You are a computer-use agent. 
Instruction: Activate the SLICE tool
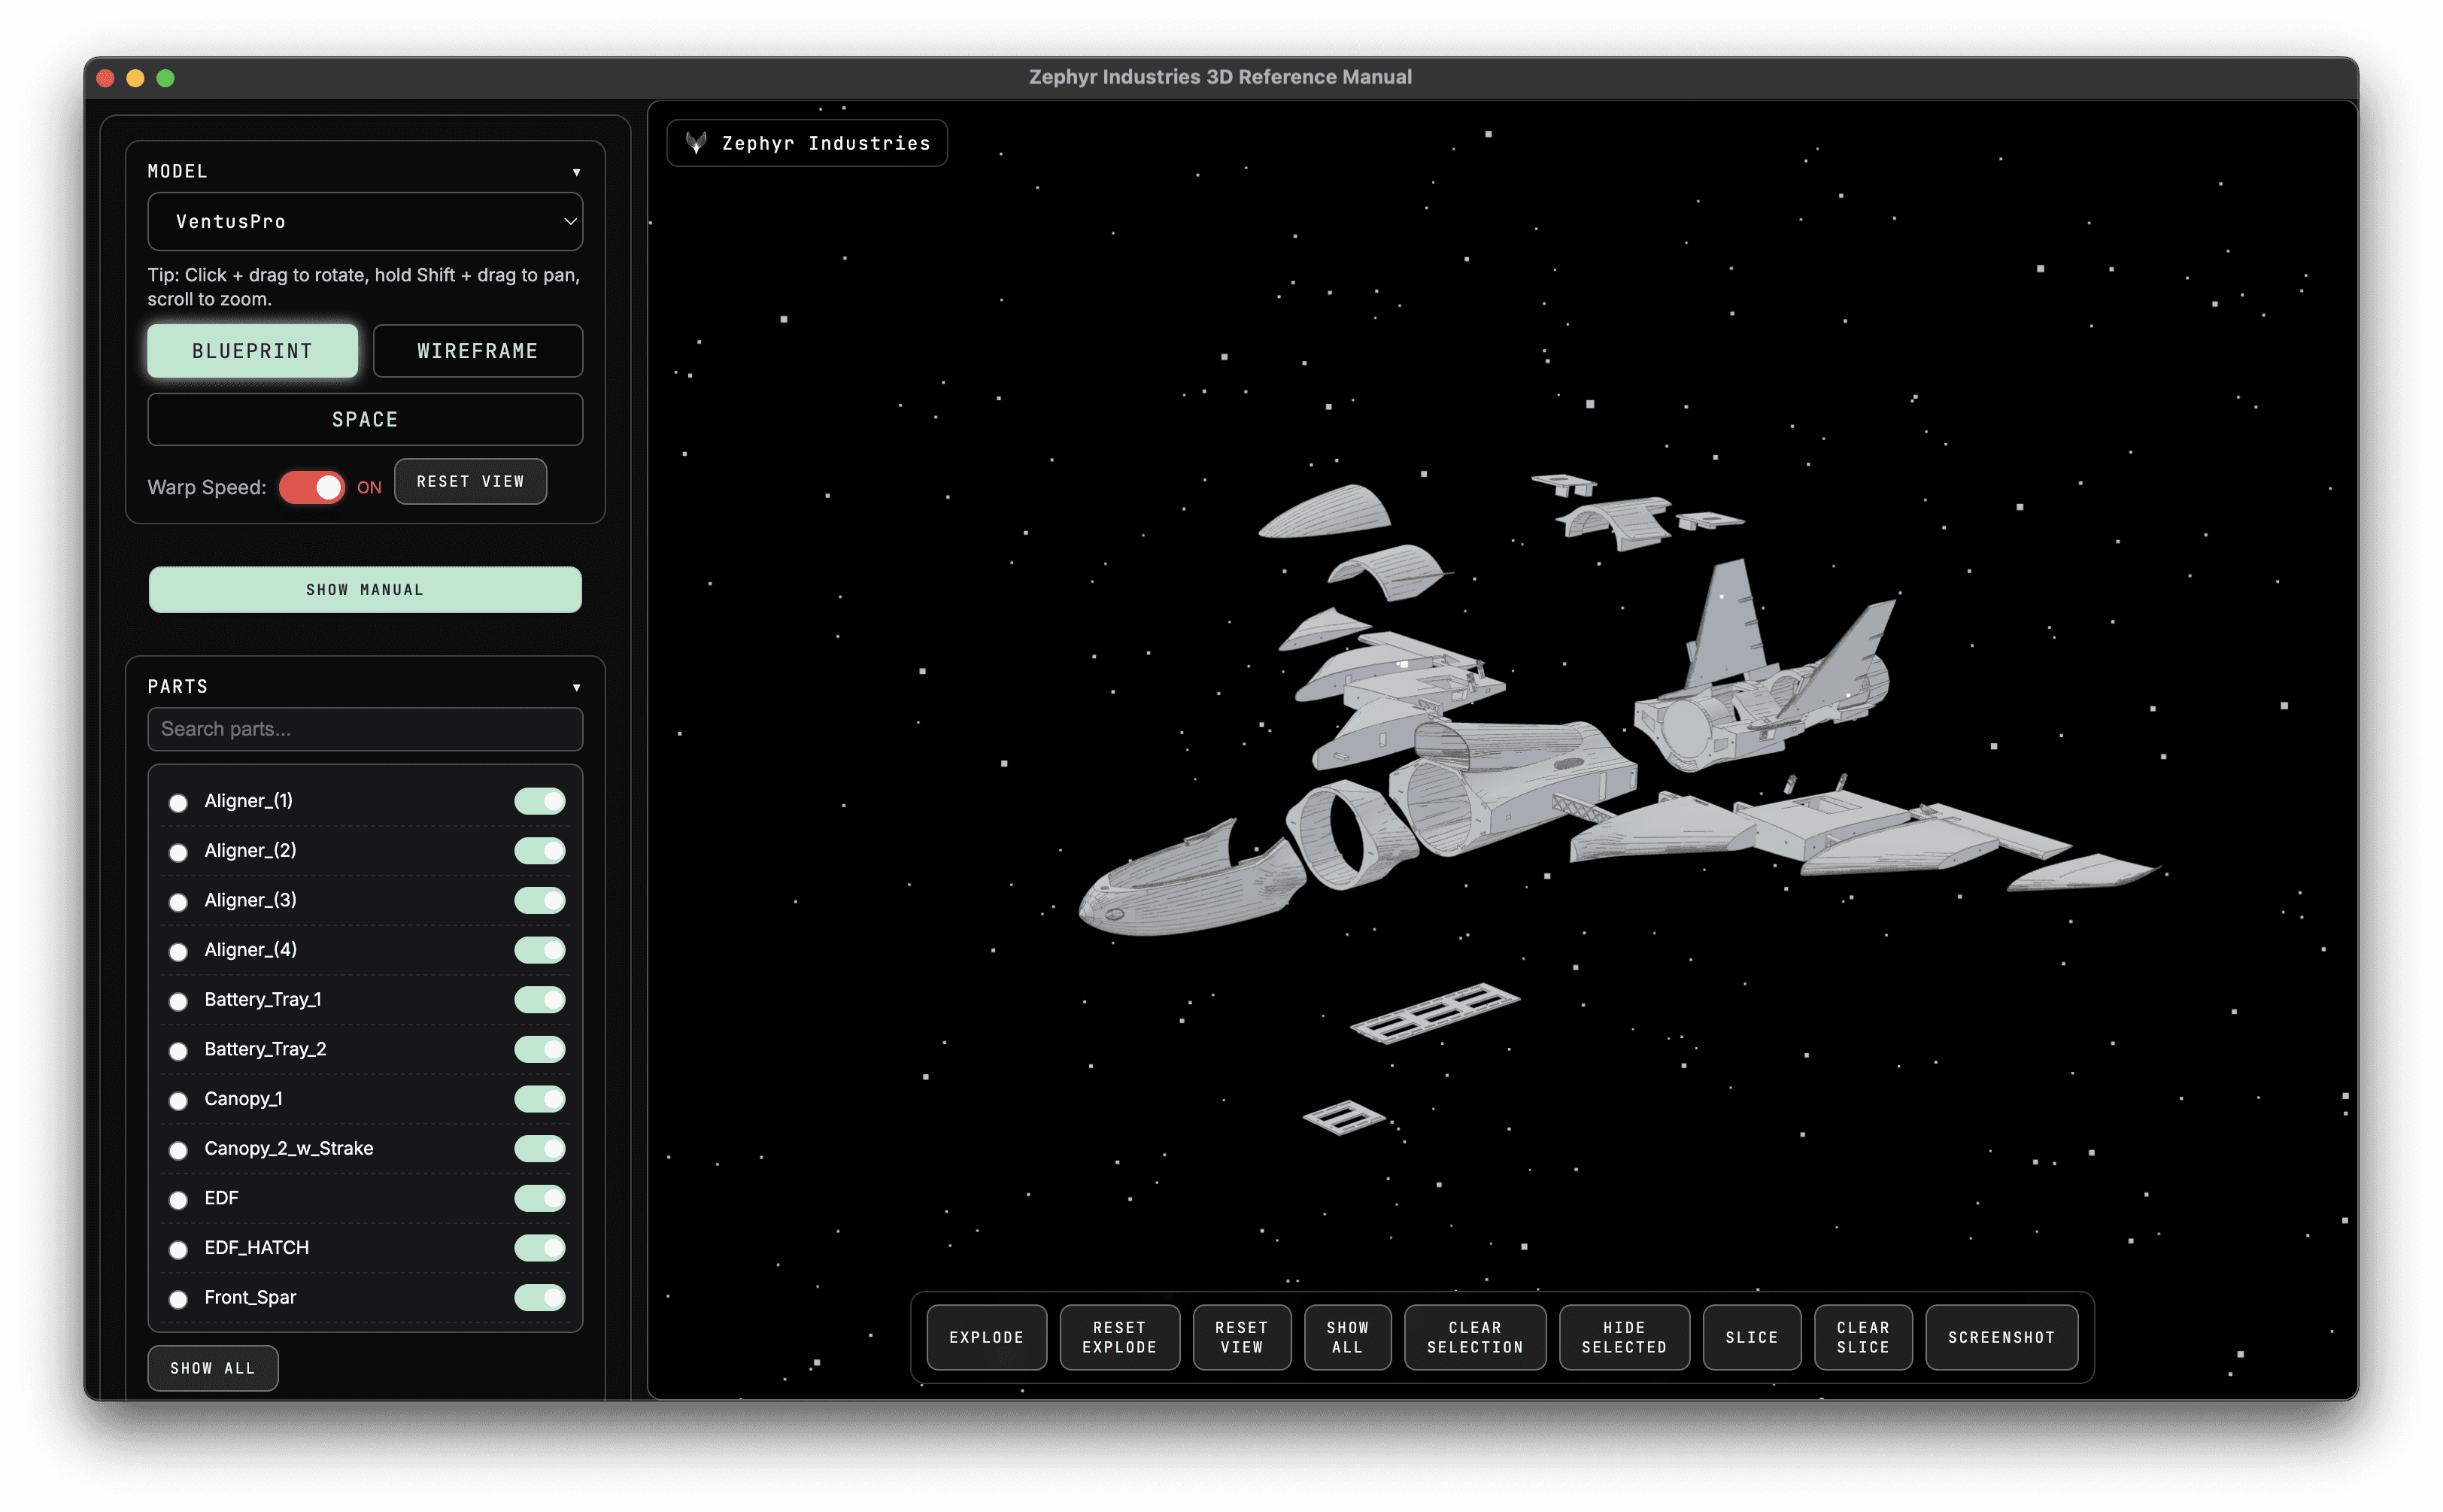tap(1751, 1337)
